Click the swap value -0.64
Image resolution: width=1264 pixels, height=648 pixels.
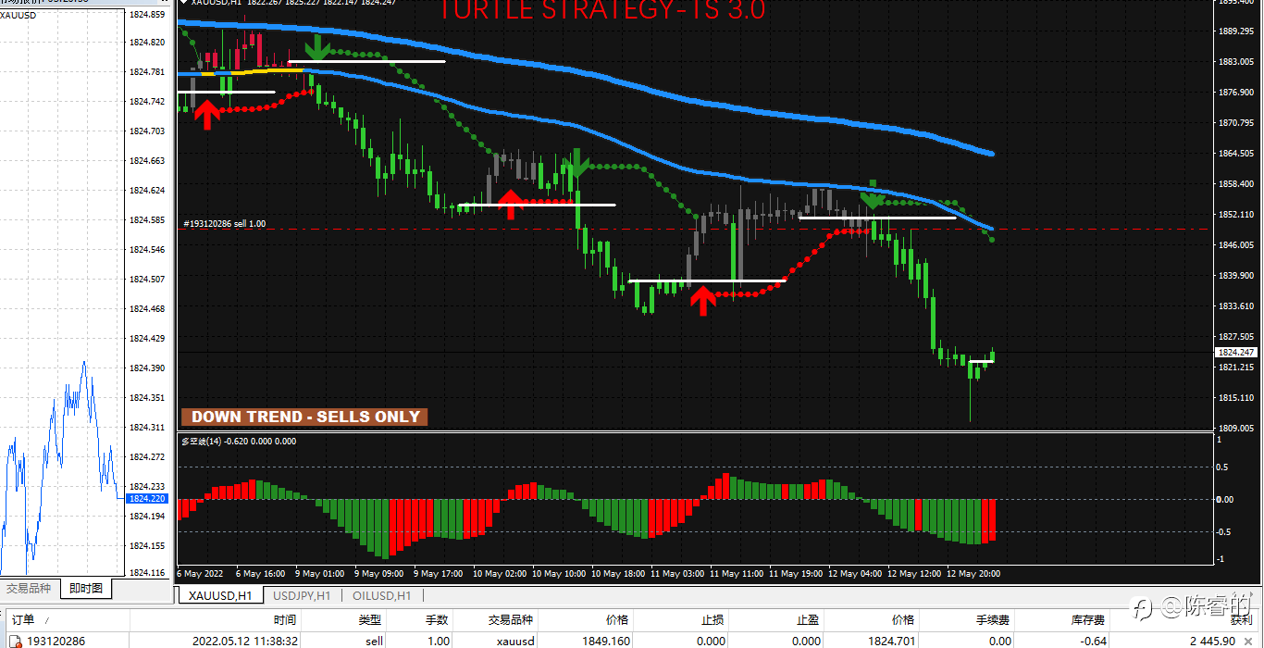(1094, 641)
